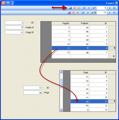Image resolution: width=119 pixels, height=120 pixels.
Task: Click PageID cell 10 in the ee row
Action: 61,44
